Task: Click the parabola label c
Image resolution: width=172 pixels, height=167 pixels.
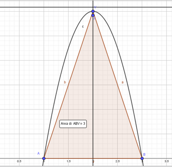Action: [83, 27]
